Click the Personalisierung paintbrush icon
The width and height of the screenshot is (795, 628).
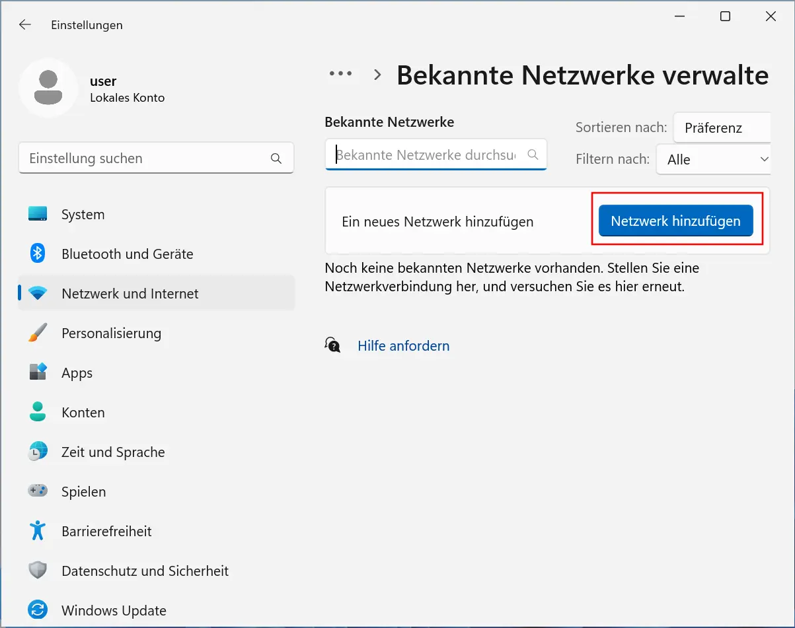[x=38, y=333]
